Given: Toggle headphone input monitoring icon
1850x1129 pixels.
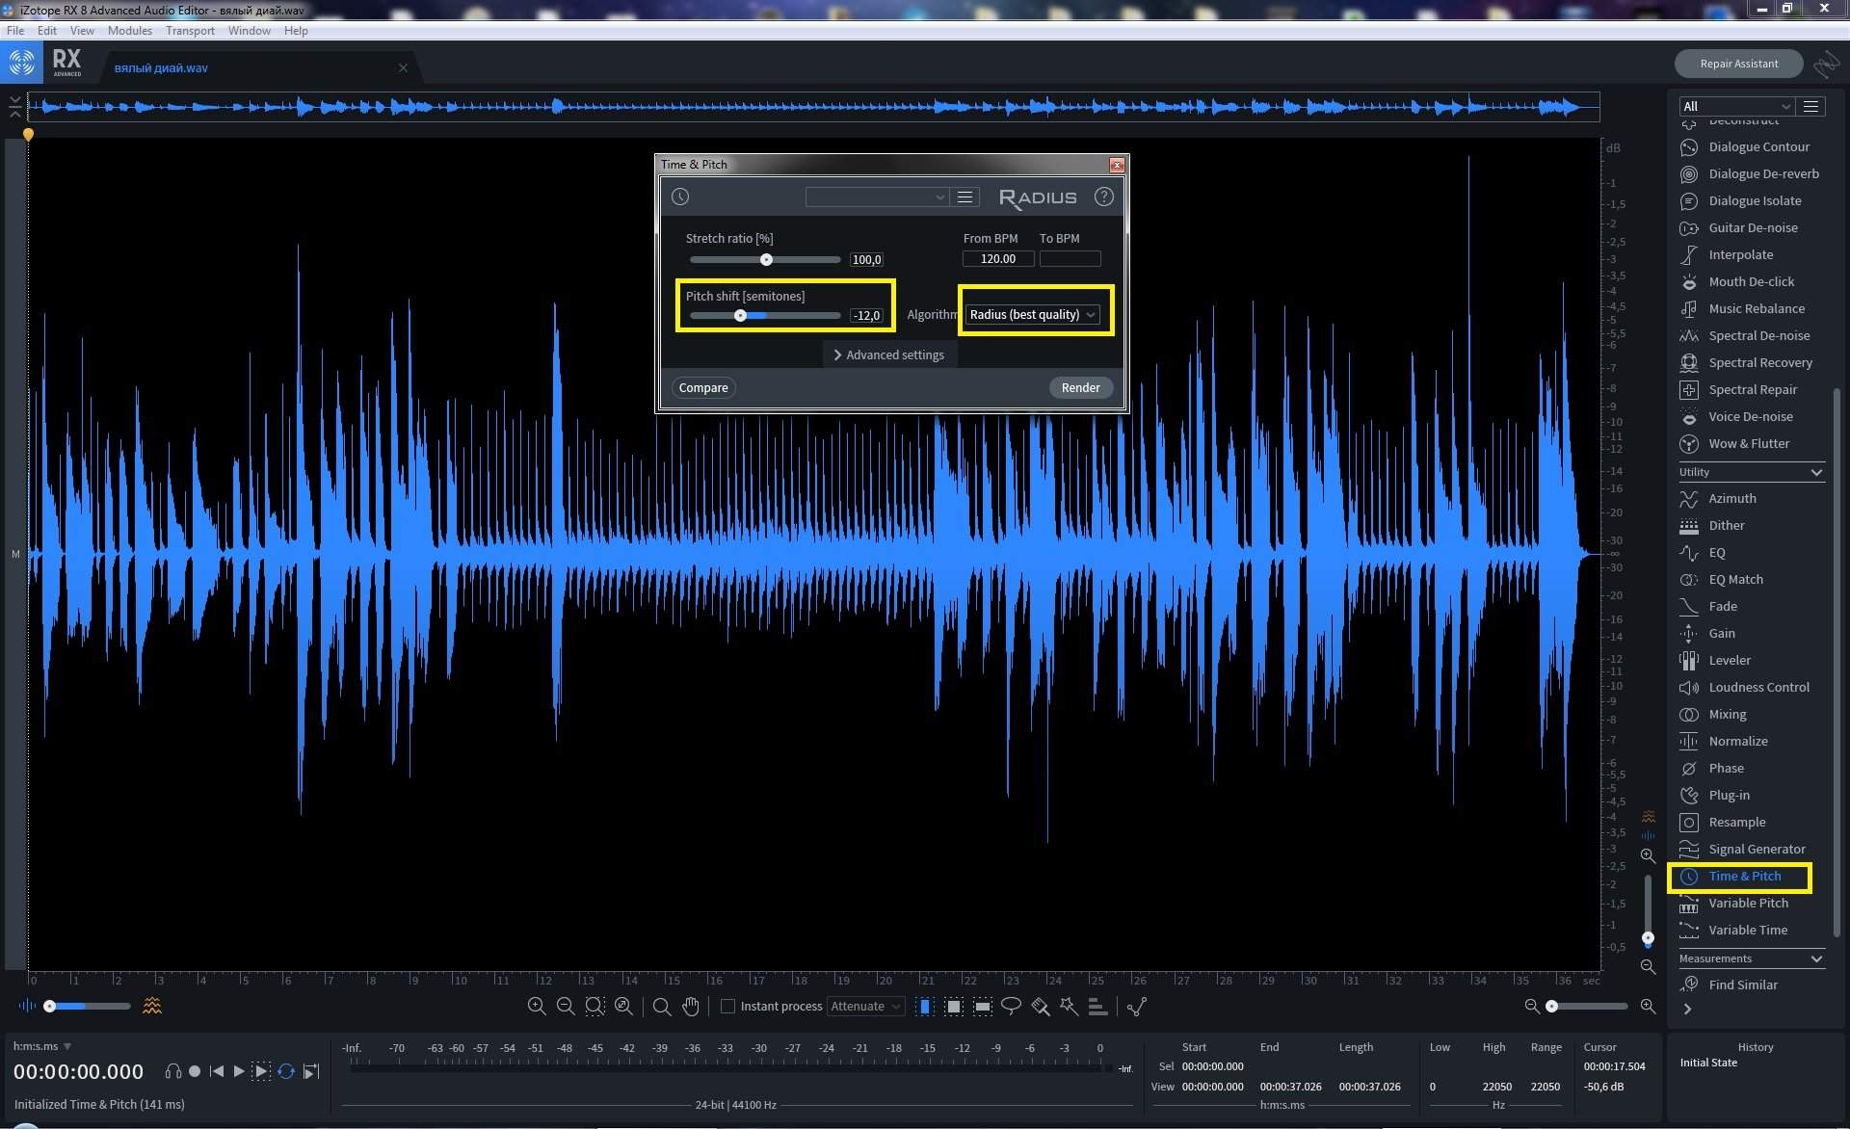Looking at the screenshot, I should [172, 1071].
